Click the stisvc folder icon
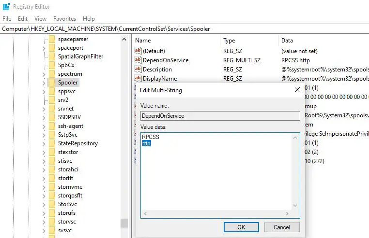The image size is (369, 238). point(52,161)
